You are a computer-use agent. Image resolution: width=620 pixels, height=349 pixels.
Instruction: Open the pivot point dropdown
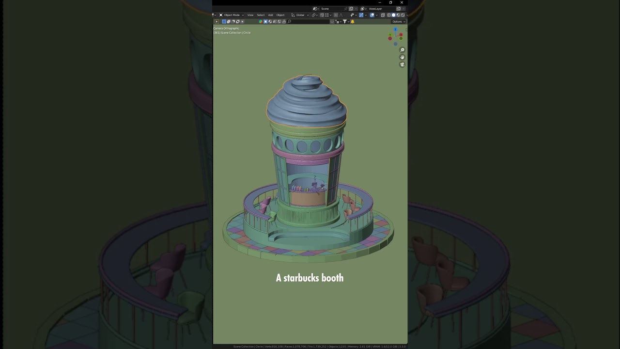(x=315, y=15)
